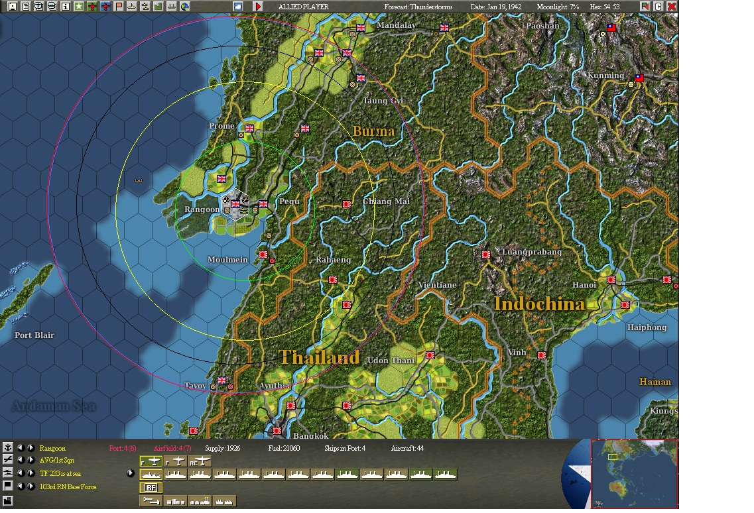Click the warship on green toolbar icon
754x513 pixels.
pyautogui.click(x=171, y=6)
